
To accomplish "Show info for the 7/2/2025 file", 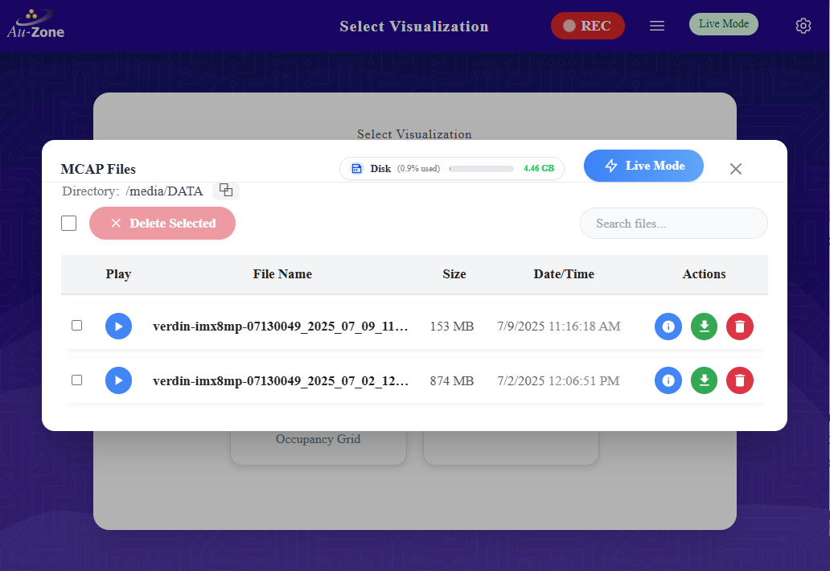I will pyautogui.click(x=668, y=380).
